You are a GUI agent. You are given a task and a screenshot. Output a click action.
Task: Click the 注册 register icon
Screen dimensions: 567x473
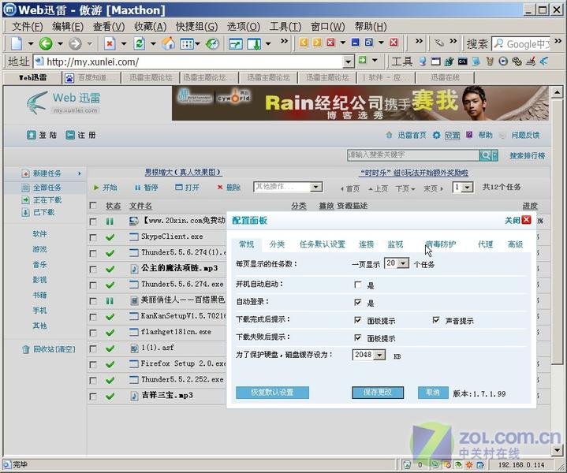[70, 135]
